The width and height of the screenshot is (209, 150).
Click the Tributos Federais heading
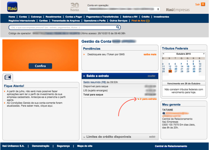point(175,48)
